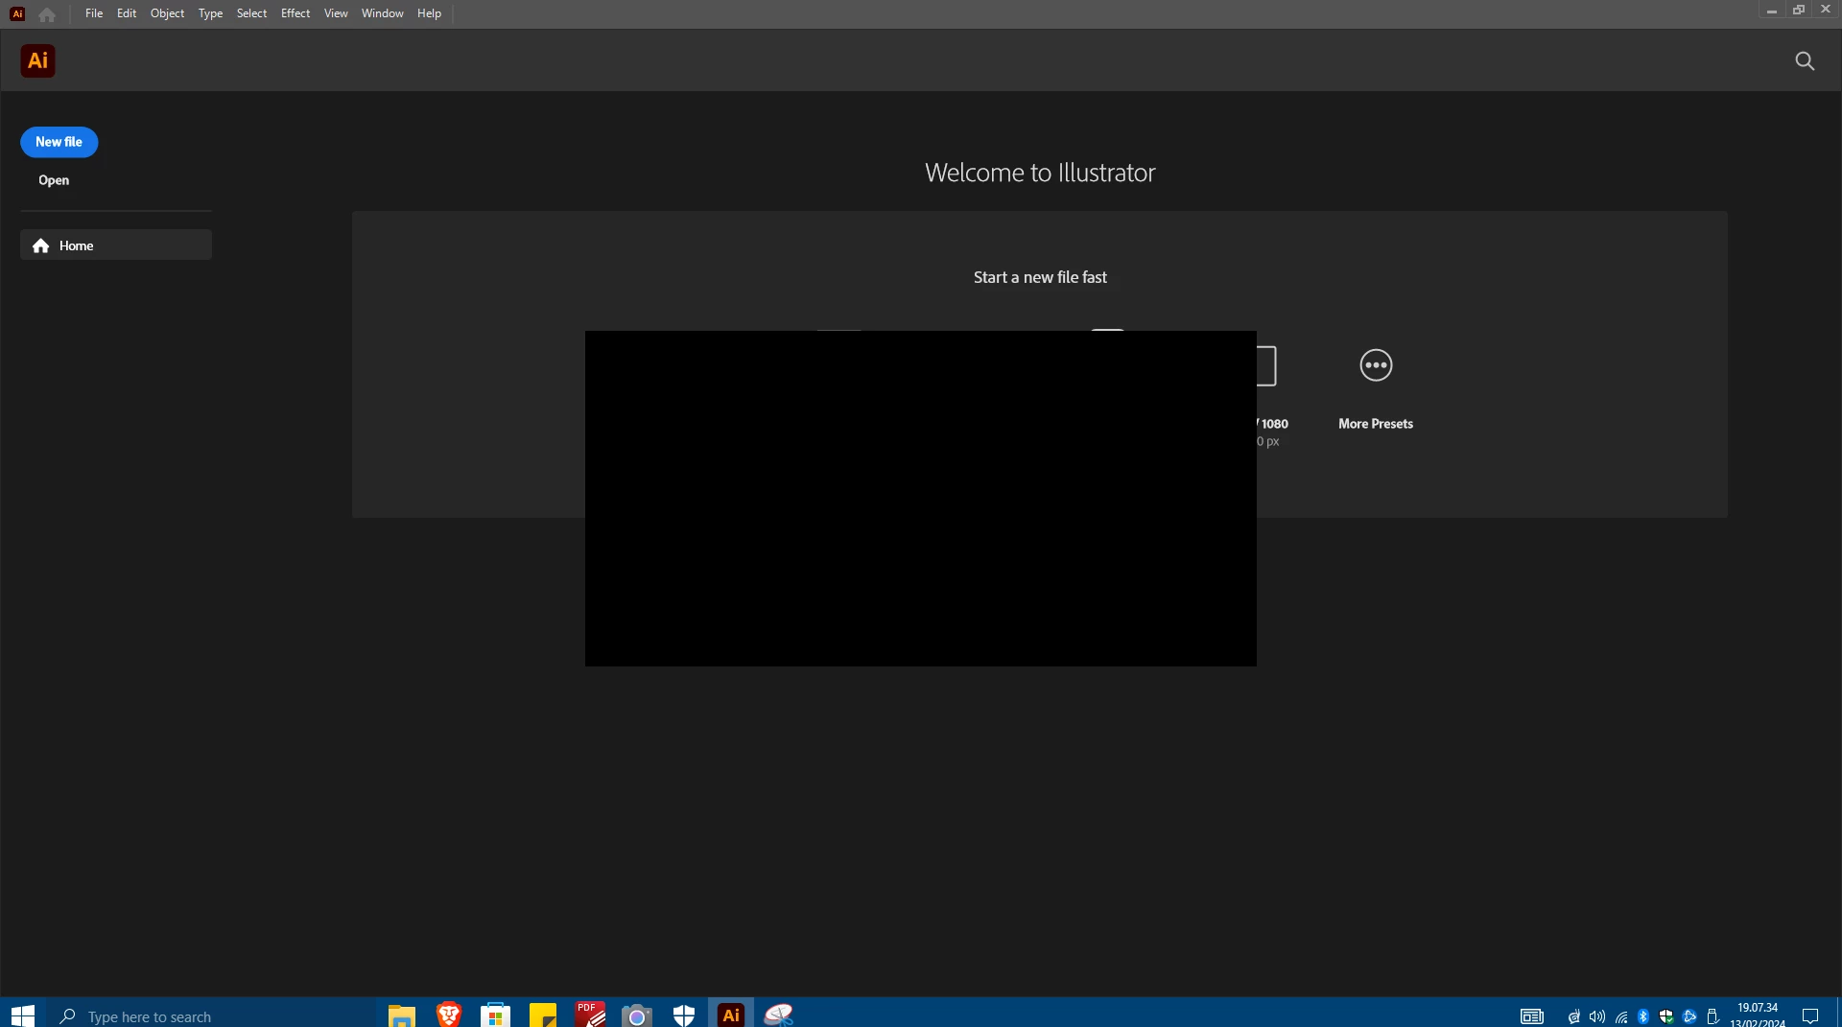Open the notification center icon

point(1810,1016)
